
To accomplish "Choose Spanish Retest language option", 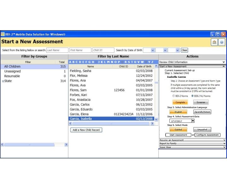I will 202,112.
